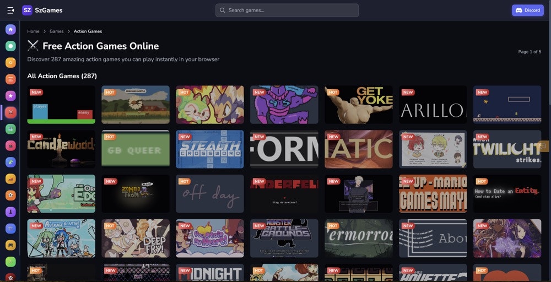
Task: Click the purple SZ logo icon
Action: [27, 10]
